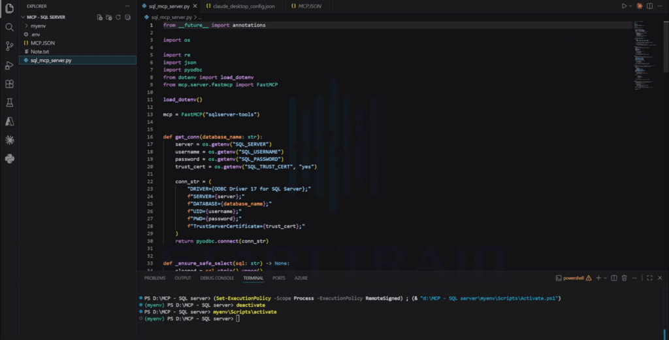Show the Ports panel tab
The width and height of the screenshot is (669, 340).
pos(278,278)
